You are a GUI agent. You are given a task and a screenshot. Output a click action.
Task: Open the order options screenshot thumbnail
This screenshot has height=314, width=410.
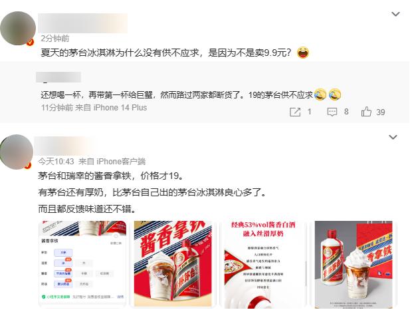coord(82,263)
